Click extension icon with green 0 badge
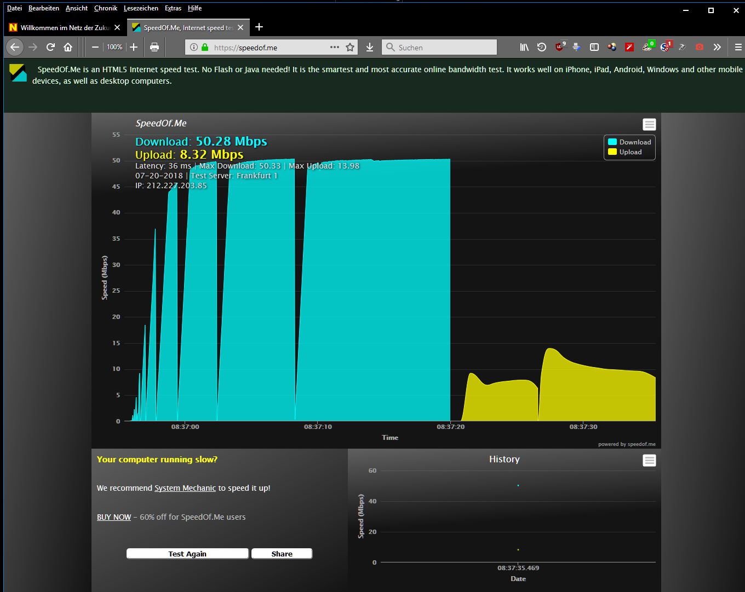Image resolution: width=745 pixels, height=592 pixels. click(x=648, y=47)
